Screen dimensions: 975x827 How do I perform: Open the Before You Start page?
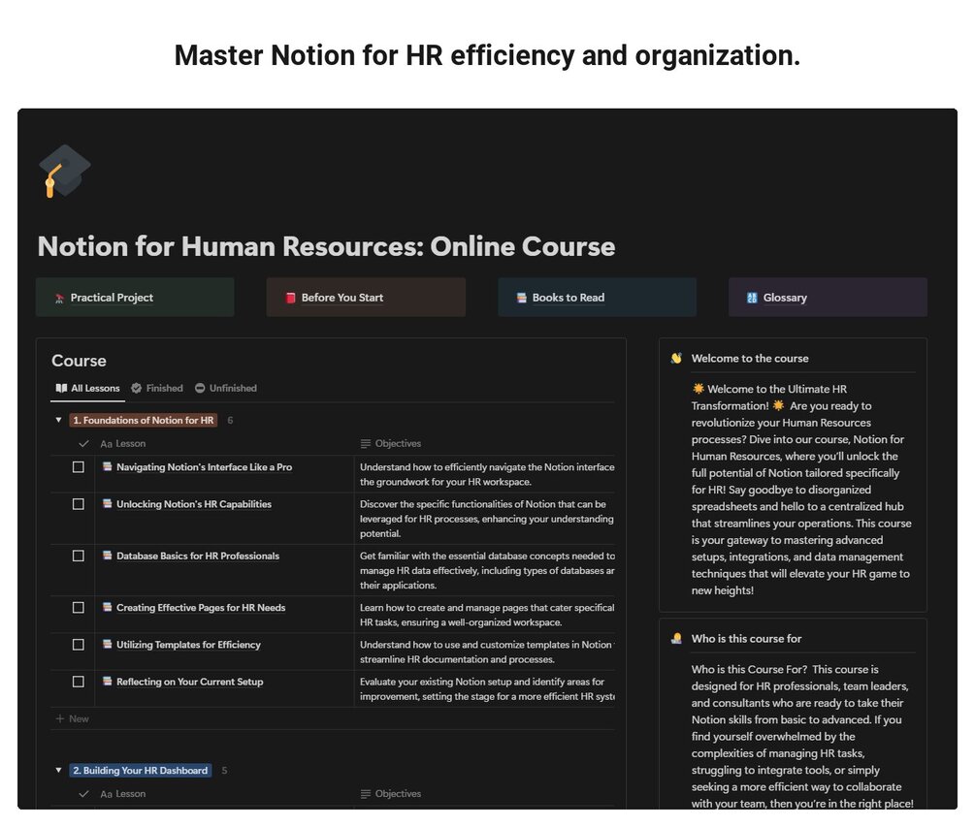(x=367, y=298)
